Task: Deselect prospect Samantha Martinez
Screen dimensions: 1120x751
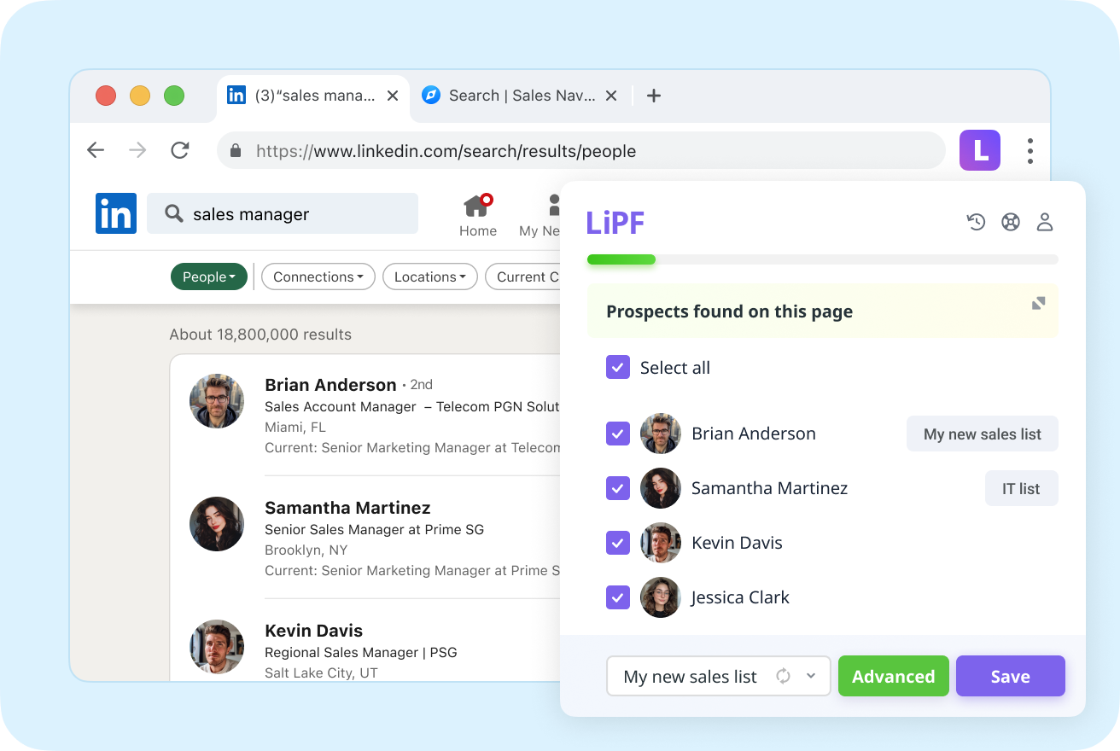Action: 617,488
